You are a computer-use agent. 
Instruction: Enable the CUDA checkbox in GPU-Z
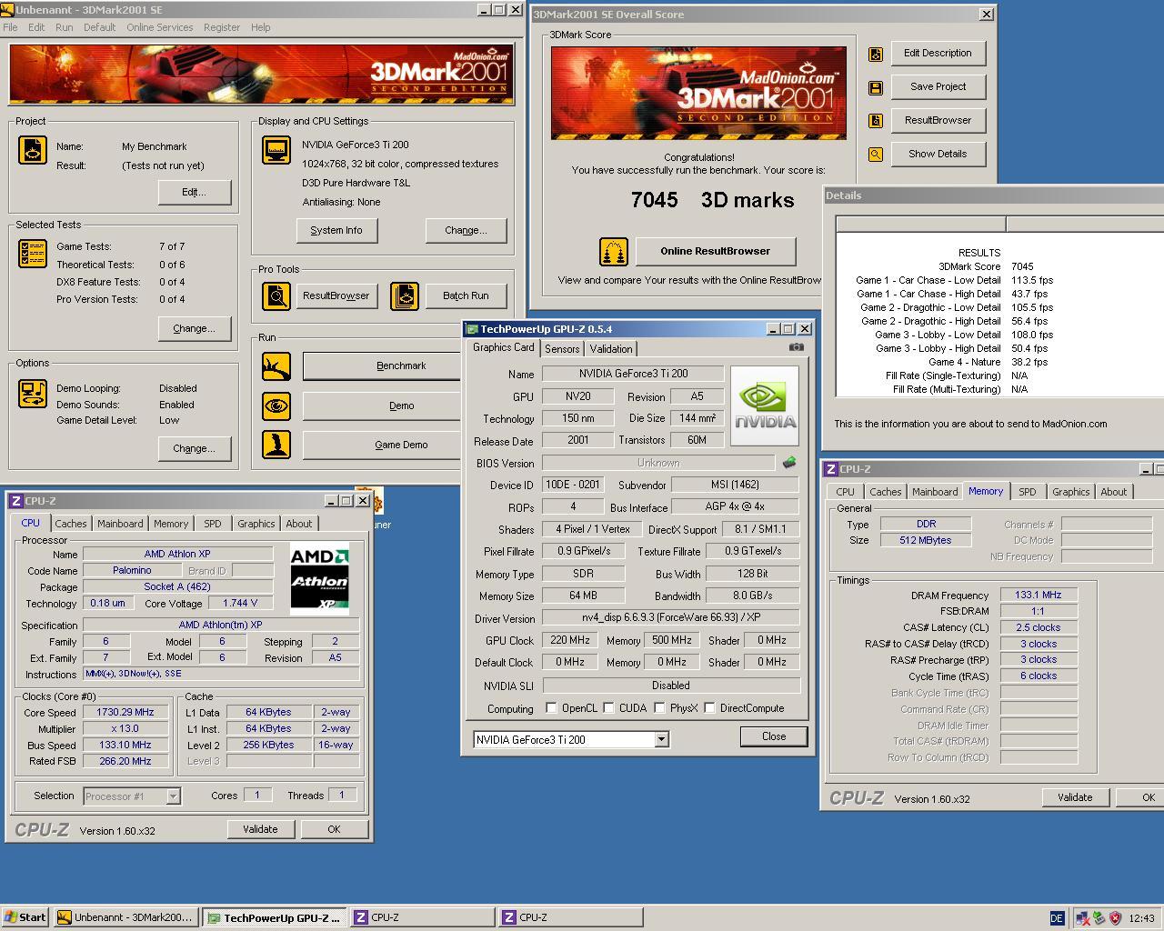click(608, 708)
